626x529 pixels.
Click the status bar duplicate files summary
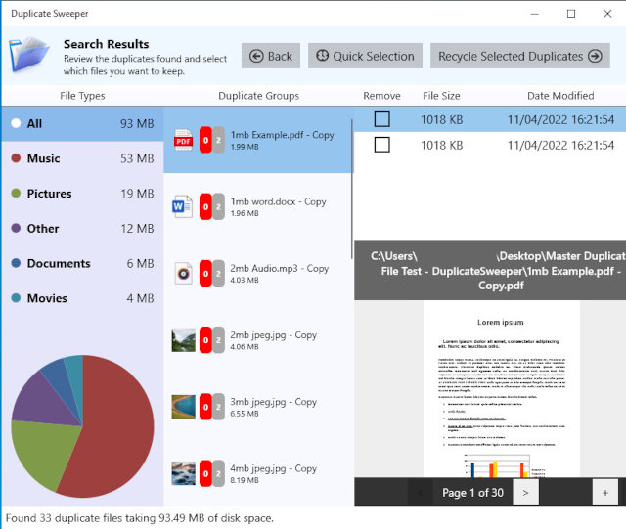[x=139, y=518]
